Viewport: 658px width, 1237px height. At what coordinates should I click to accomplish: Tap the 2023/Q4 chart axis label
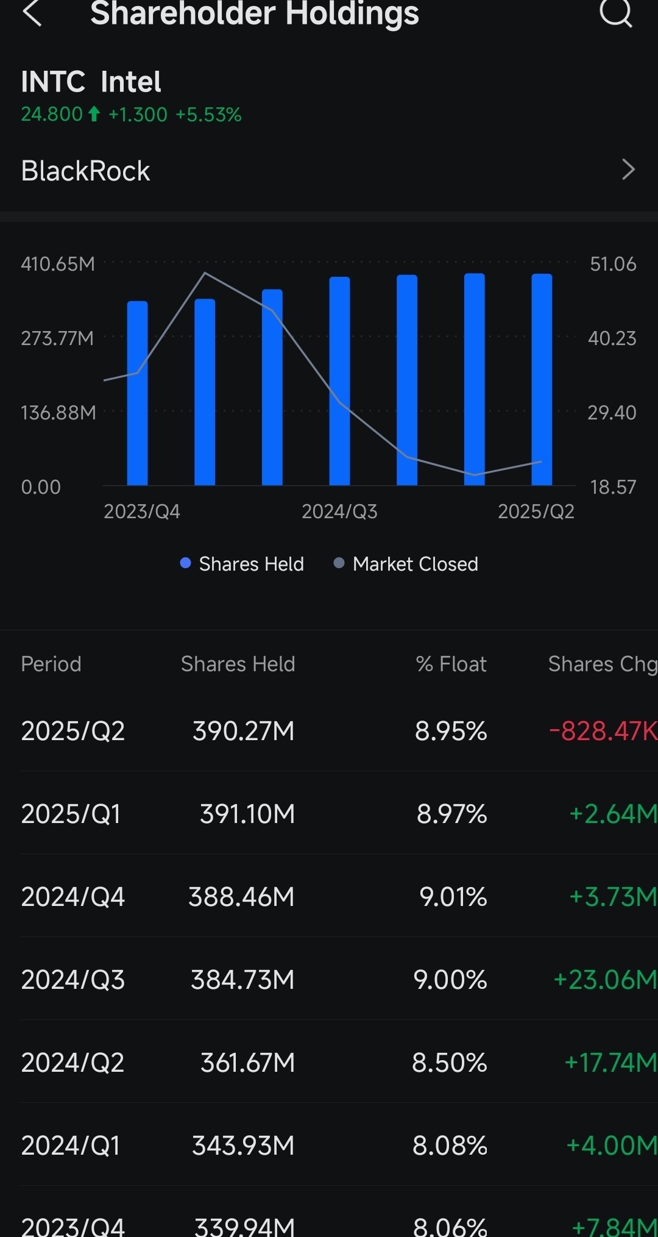(x=142, y=511)
